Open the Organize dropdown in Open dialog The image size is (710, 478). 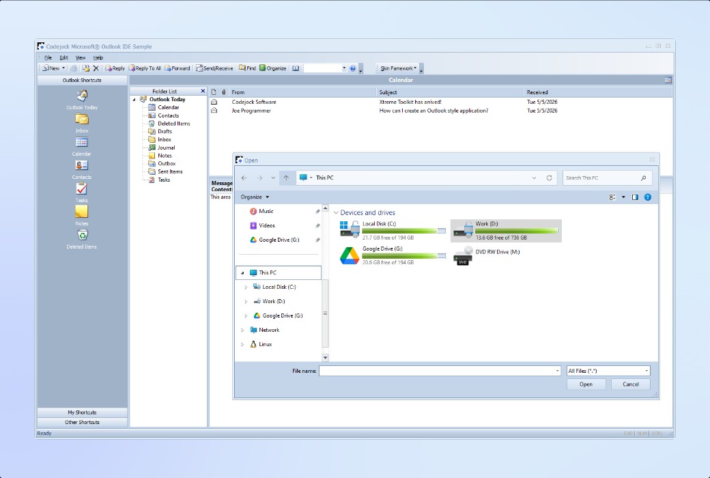[255, 197]
